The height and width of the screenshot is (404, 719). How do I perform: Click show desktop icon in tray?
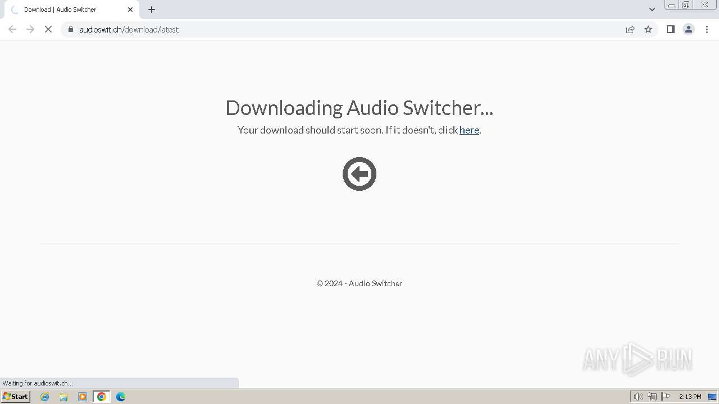[x=712, y=397]
